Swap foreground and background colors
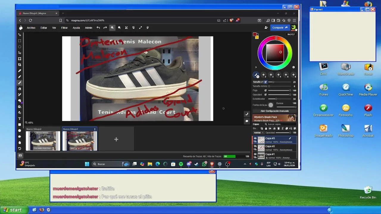 pyautogui.click(x=258, y=34)
